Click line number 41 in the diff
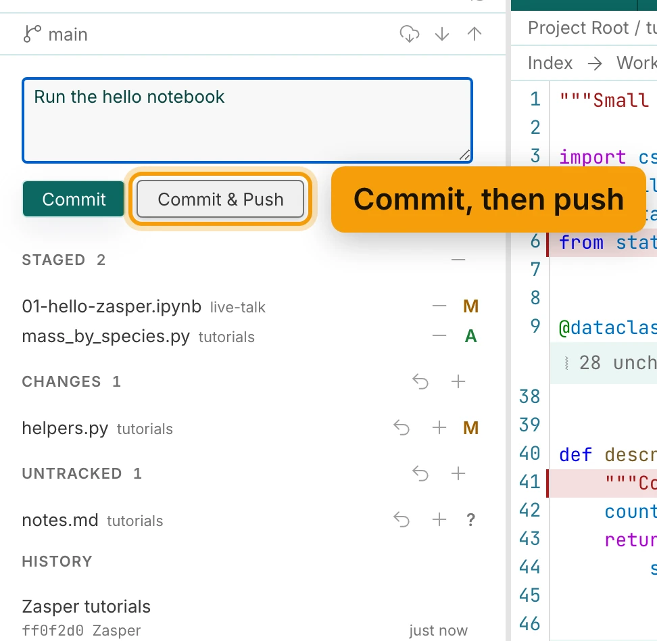This screenshot has height=641, width=657. pyautogui.click(x=530, y=482)
